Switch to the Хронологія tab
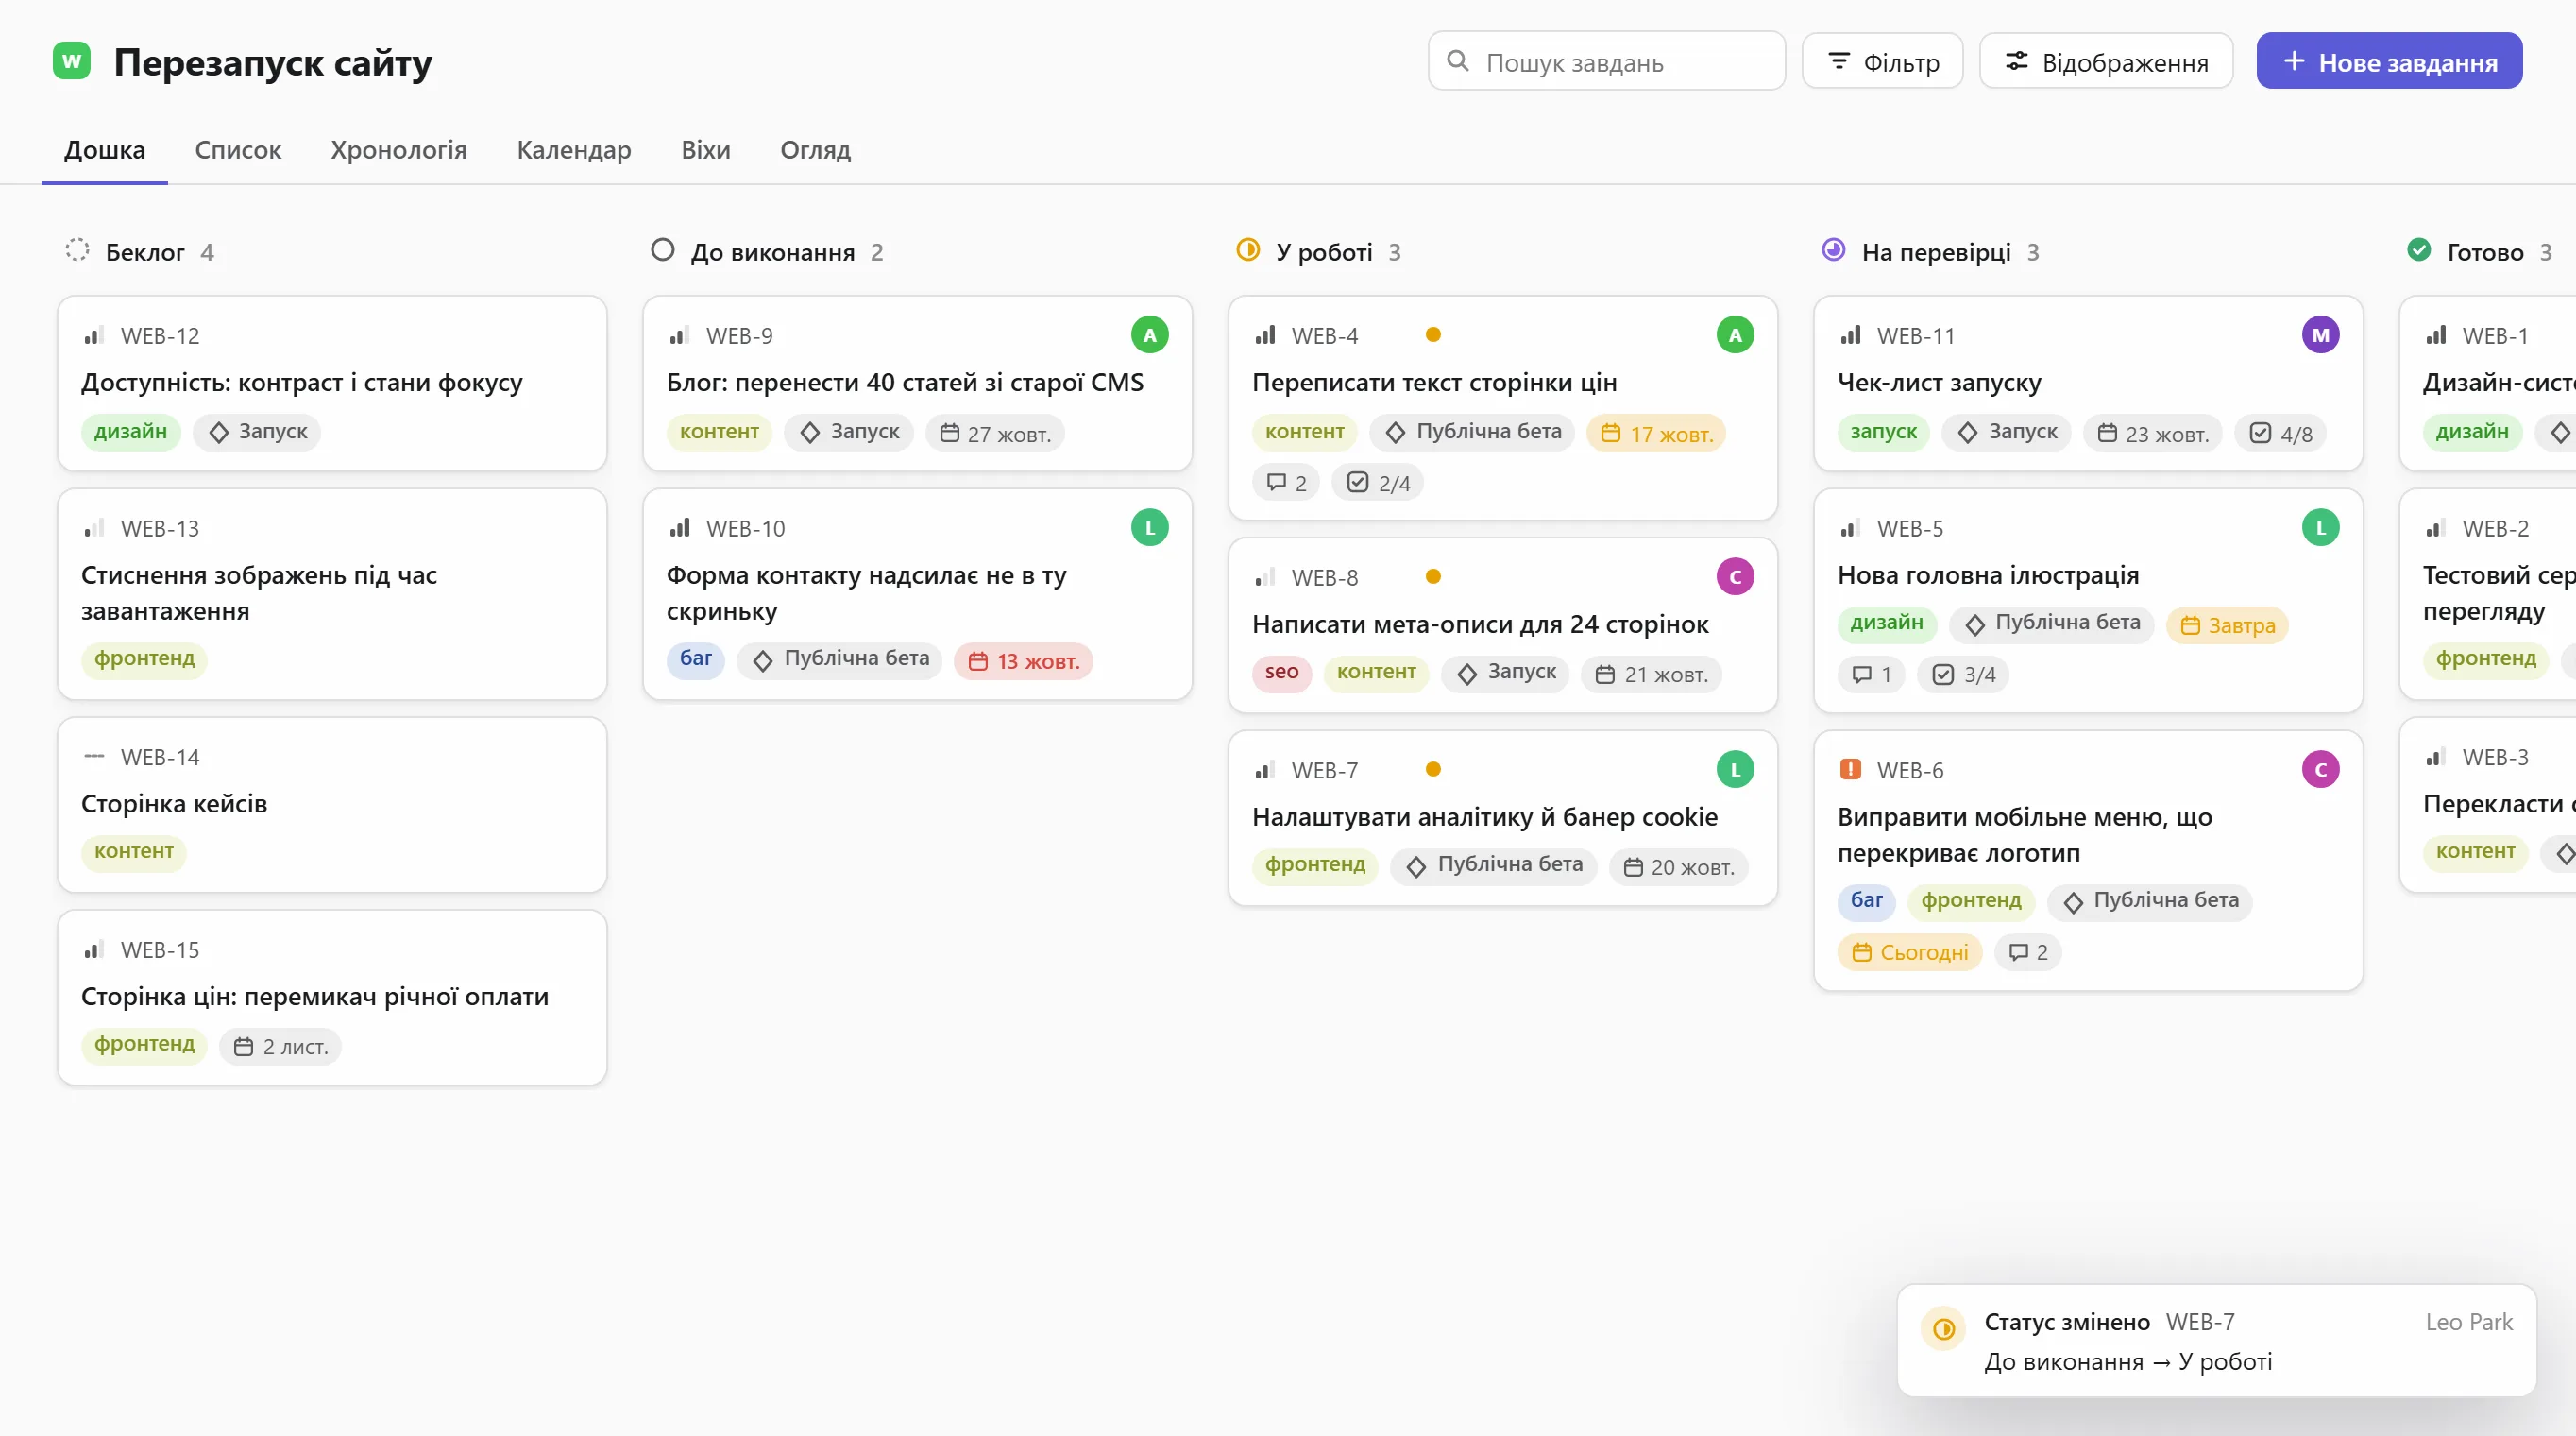This screenshot has width=2576, height=1436. [x=399, y=150]
